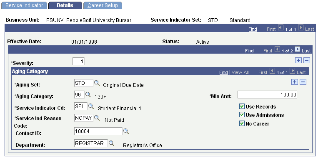Viewport: 318px width, 158px height.
Task: Click the effective date 01/01/1998 text
Action: [x=84, y=42]
